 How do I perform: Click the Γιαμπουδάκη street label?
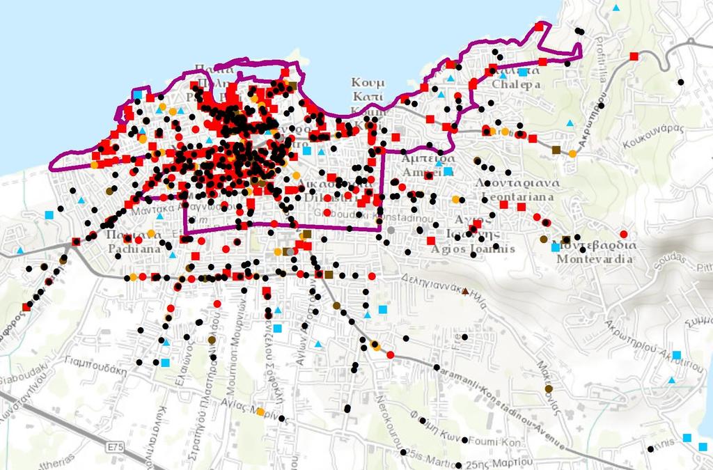(95, 365)
